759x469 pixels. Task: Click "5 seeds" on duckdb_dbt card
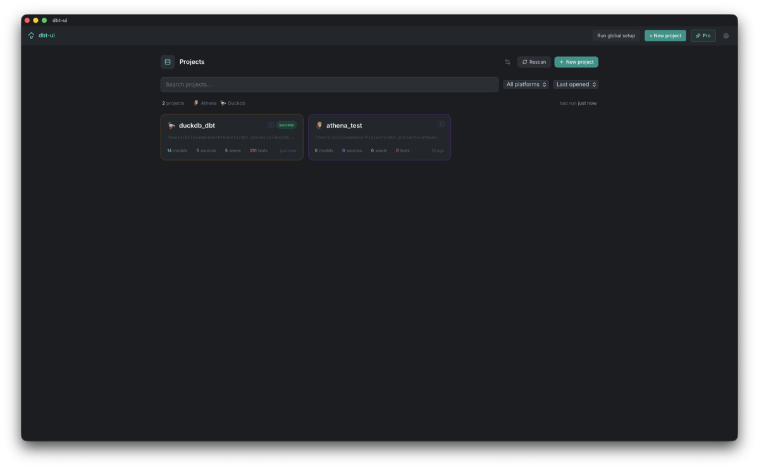click(x=233, y=150)
